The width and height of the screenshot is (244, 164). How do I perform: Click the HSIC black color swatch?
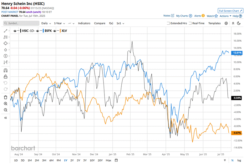pos(21,31)
